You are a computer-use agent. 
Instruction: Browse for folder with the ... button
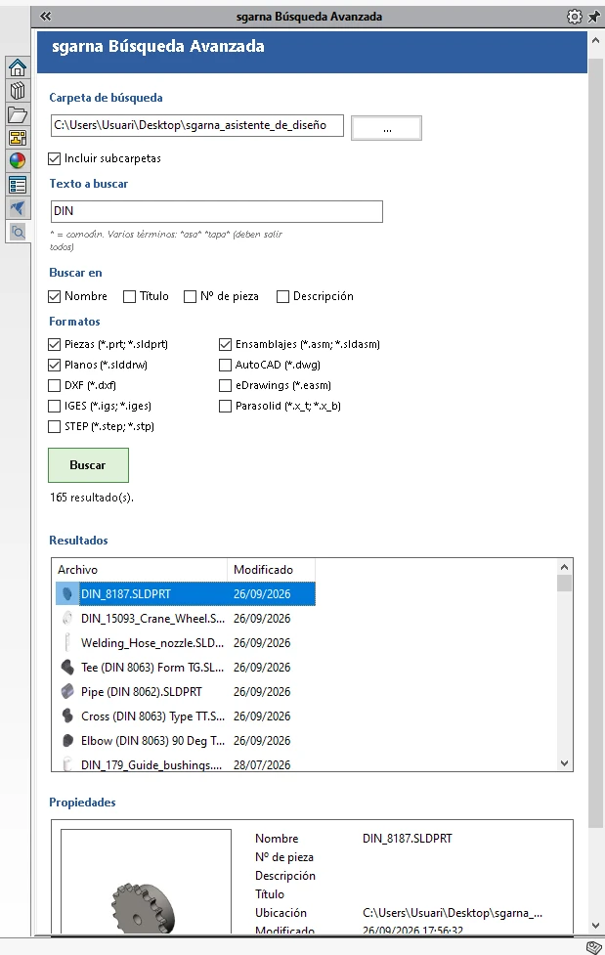386,128
